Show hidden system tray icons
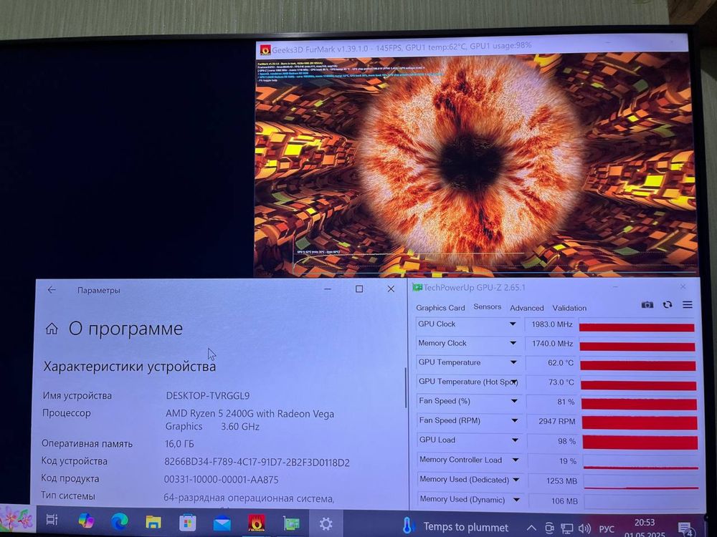The image size is (717, 537). (x=531, y=528)
